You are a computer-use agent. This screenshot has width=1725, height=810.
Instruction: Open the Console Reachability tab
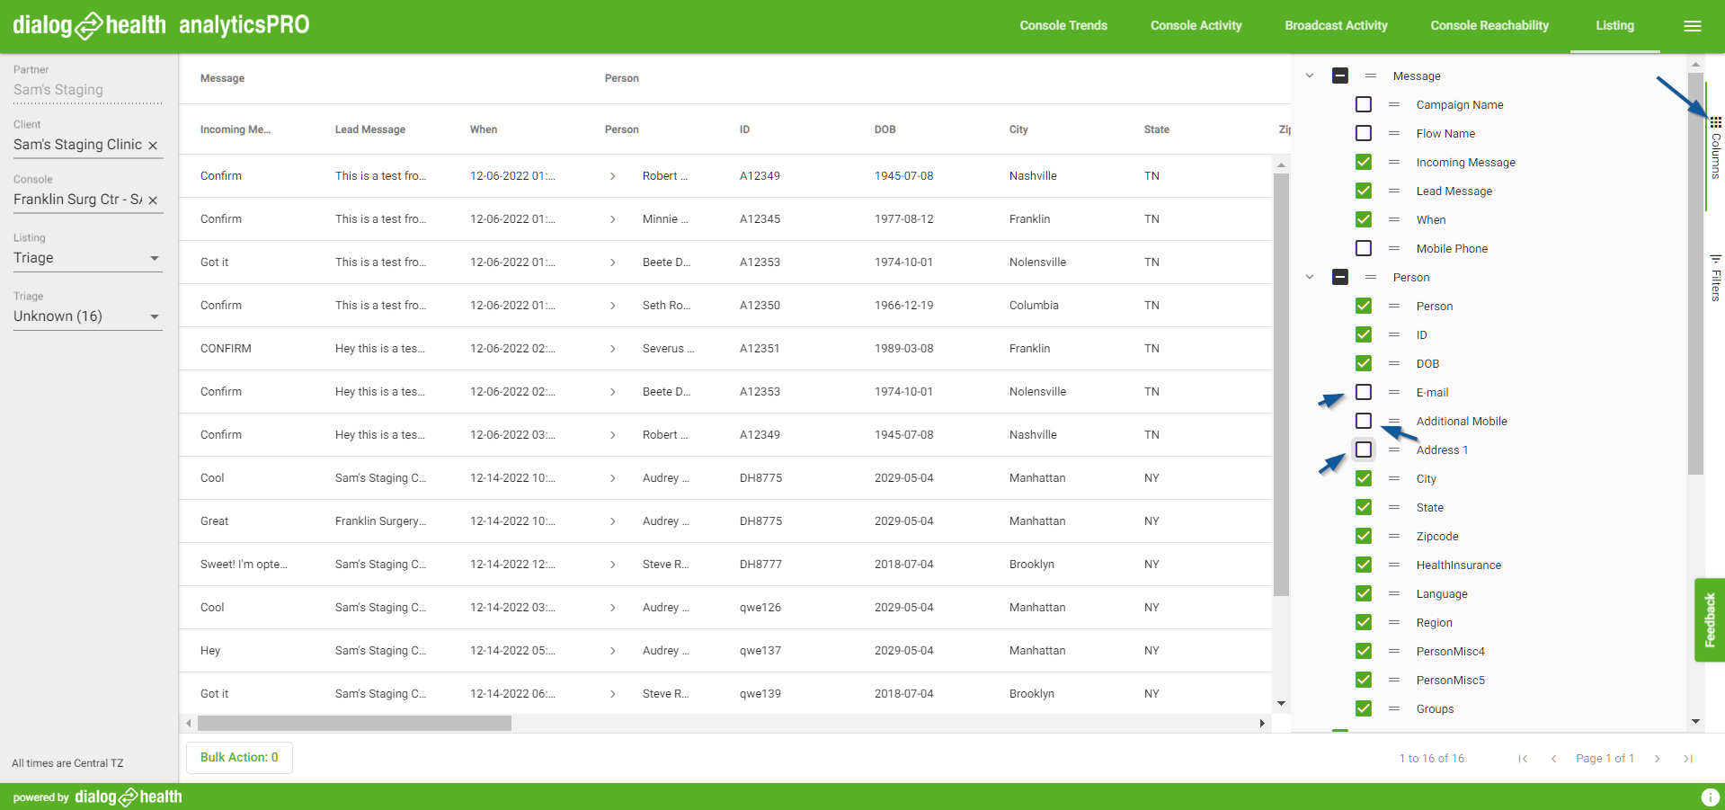[1489, 26]
